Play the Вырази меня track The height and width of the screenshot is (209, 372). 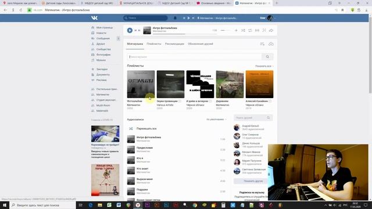[177, 181]
